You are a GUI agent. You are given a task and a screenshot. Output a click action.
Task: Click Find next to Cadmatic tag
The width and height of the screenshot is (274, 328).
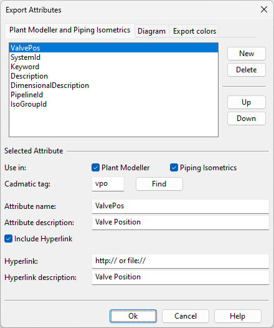pyautogui.click(x=159, y=184)
